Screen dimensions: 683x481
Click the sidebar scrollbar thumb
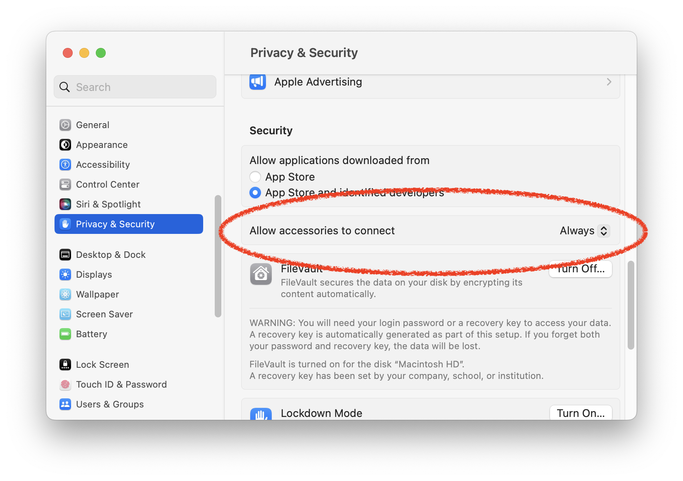point(218,256)
